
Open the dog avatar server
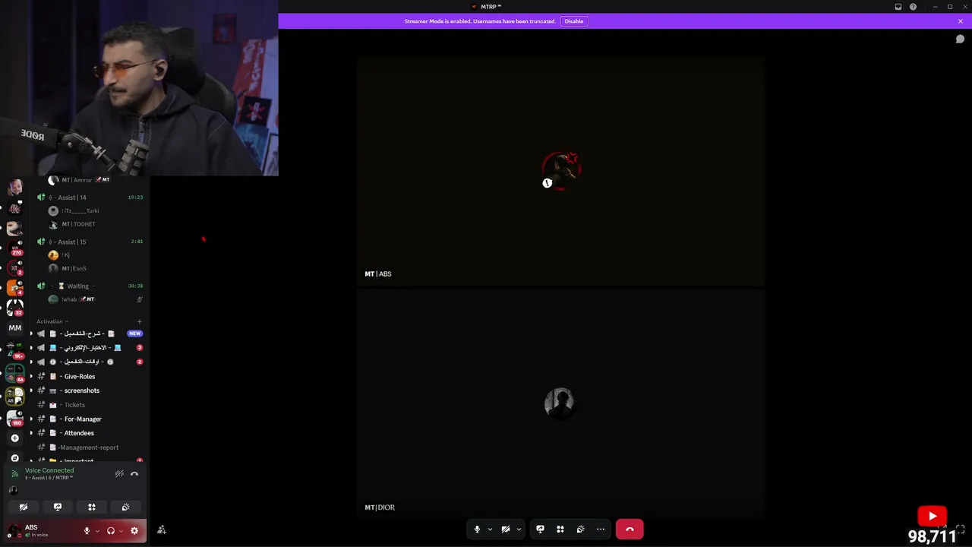(14, 228)
